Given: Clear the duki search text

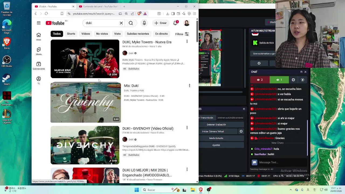Looking at the screenshot, I should pos(121,23).
